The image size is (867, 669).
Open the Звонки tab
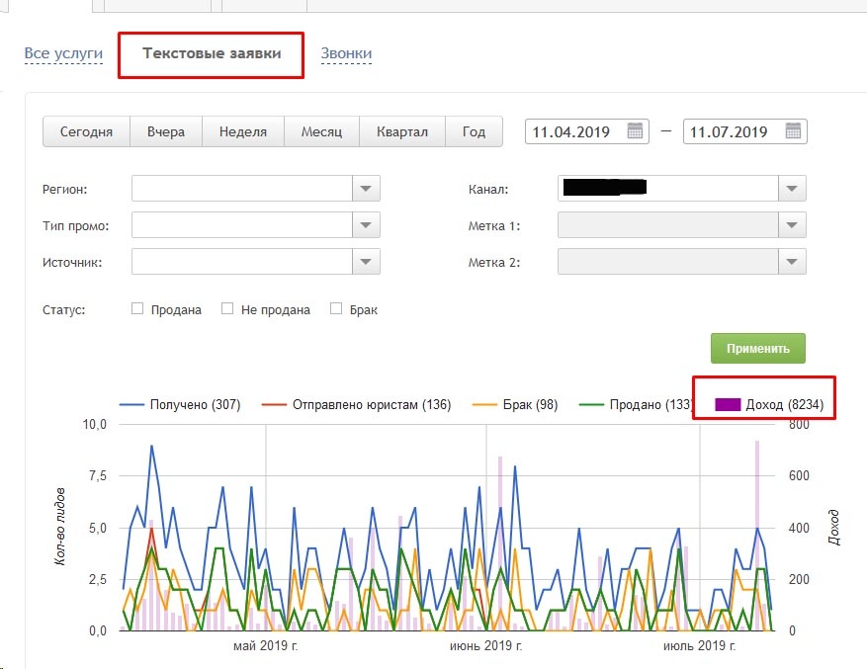(346, 53)
